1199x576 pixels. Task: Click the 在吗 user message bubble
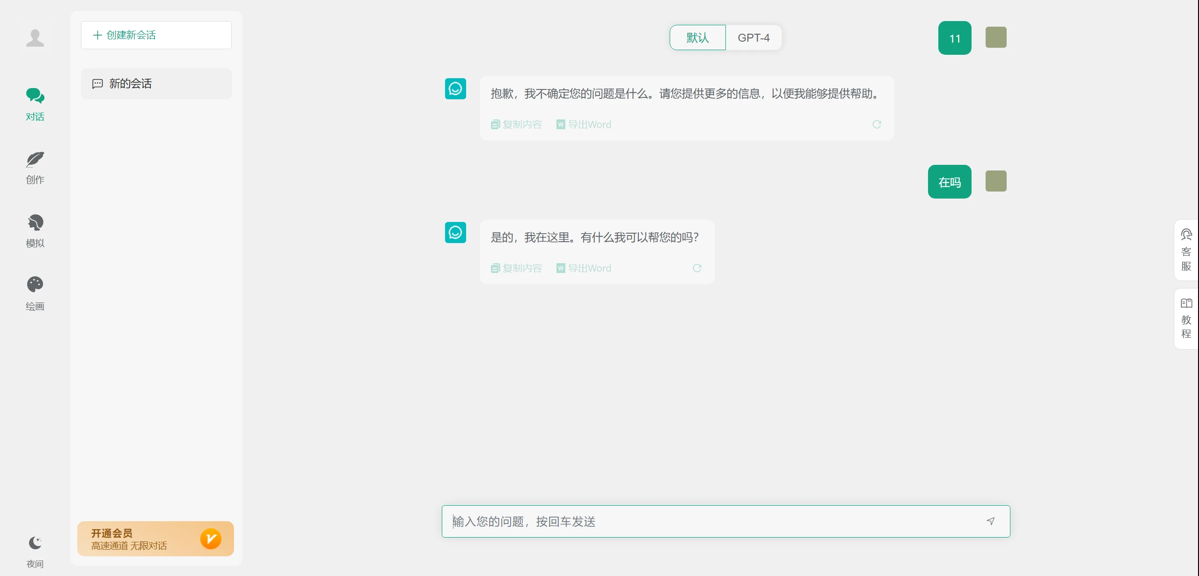[950, 182]
